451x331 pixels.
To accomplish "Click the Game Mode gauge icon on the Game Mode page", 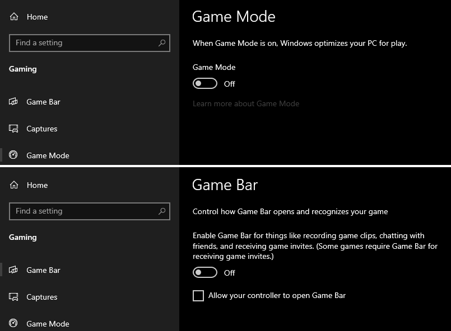I will click(14, 155).
